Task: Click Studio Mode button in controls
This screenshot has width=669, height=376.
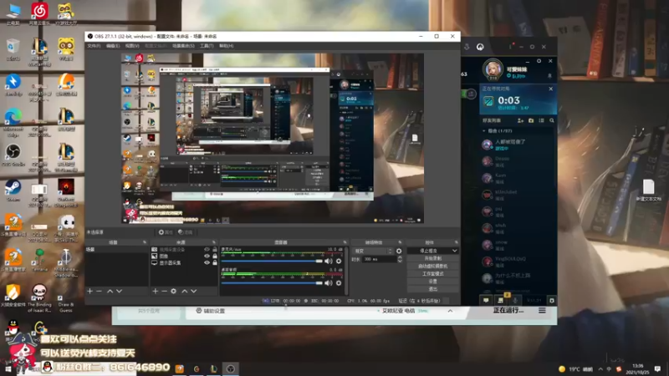Action: [432, 274]
